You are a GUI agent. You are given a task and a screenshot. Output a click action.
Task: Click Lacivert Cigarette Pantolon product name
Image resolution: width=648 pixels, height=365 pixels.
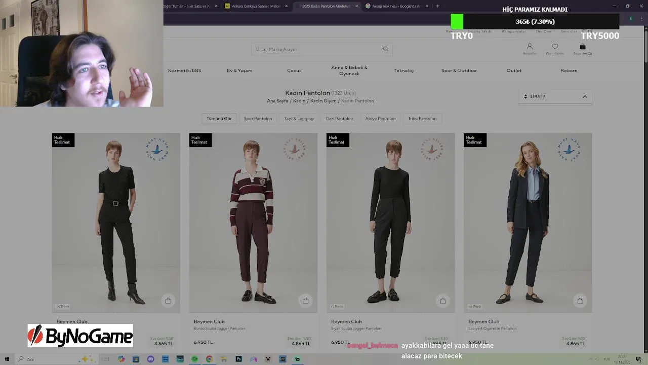(493, 328)
